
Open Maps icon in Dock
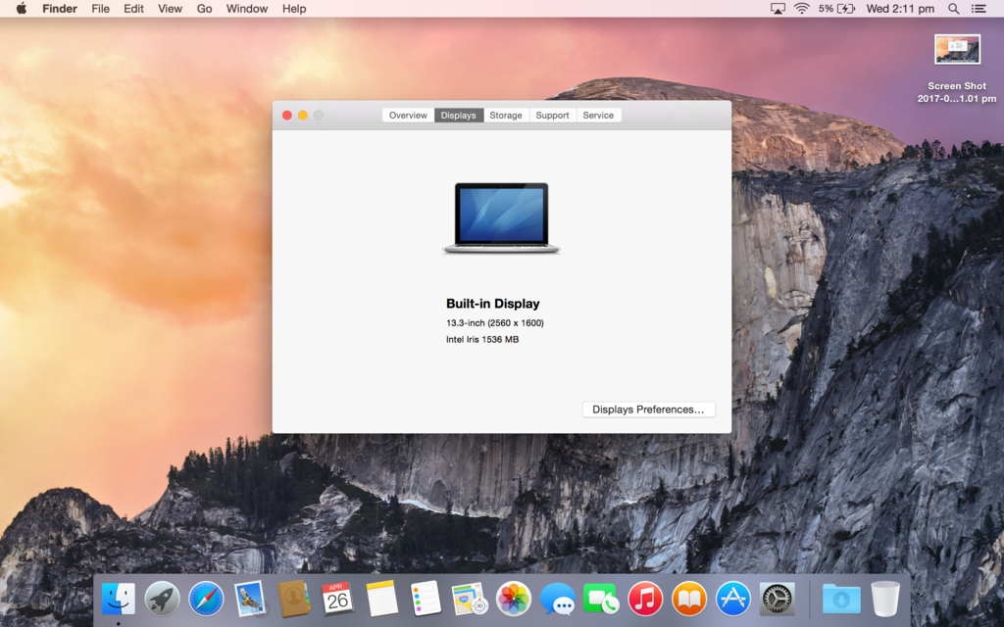tap(470, 600)
